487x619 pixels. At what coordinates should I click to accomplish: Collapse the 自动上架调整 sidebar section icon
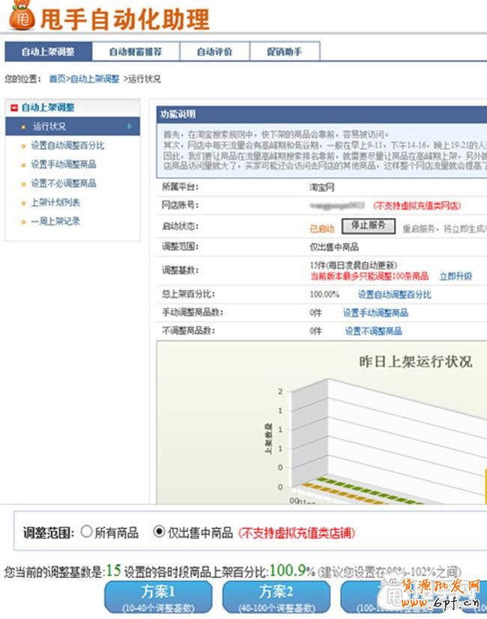[14, 107]
